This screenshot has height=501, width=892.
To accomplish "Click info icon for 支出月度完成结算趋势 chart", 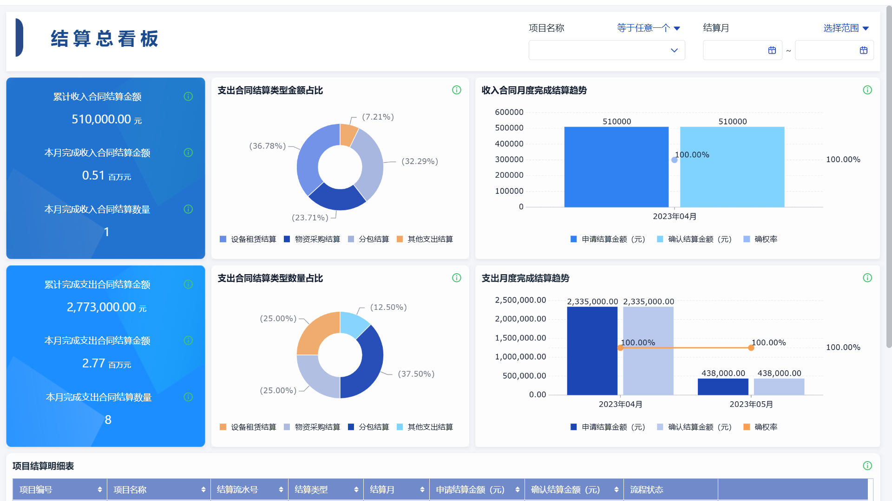I will [867, 278].
